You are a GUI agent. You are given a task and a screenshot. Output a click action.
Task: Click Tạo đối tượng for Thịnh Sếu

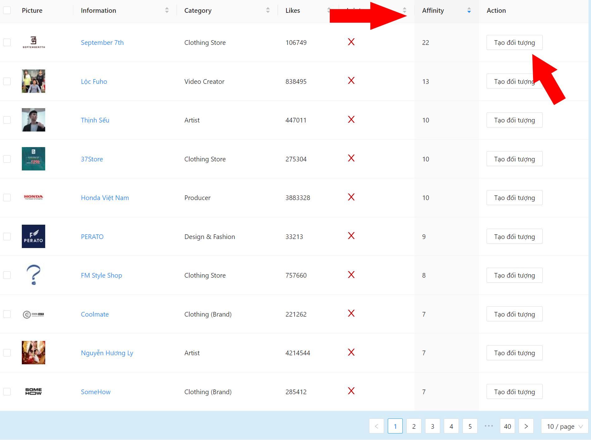click(514, 120)
